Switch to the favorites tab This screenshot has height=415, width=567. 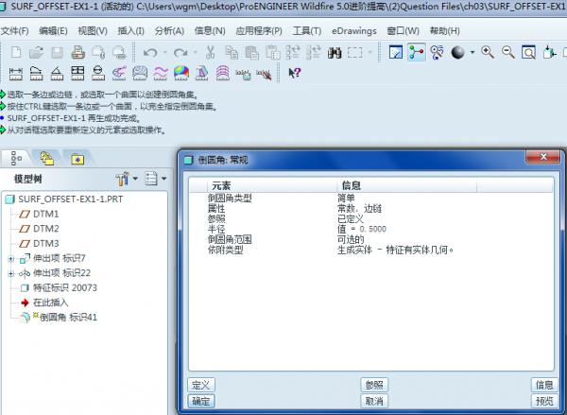click(x=77, y=159)
